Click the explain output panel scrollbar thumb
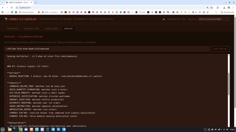 (229, 84)
